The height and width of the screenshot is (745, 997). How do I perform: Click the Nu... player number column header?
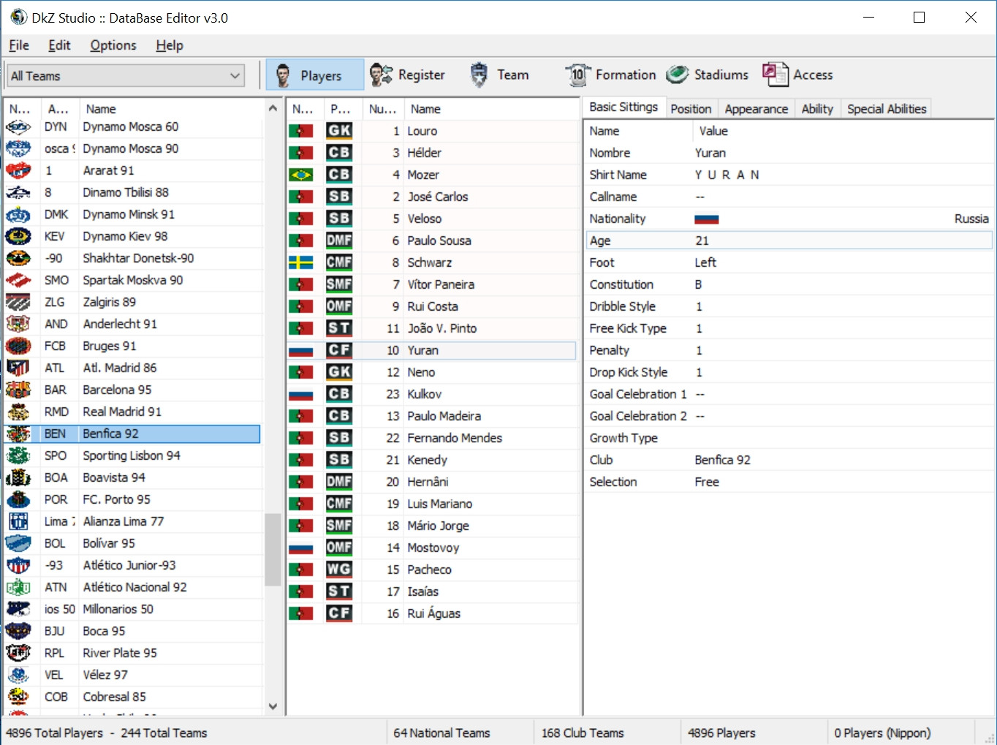[x=382, y=109]
